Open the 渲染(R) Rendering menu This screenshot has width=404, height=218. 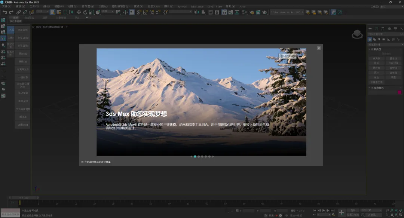[x=138, y=6]
